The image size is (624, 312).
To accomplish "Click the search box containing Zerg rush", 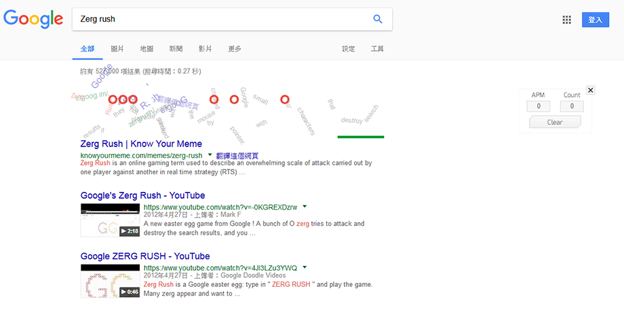I will point(232,19).
